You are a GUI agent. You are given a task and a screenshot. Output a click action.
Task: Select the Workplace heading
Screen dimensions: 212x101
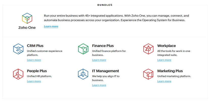tap(167, 46)
